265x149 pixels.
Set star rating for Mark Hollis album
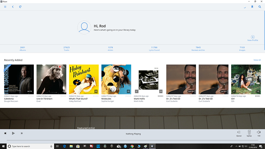tap(161, 96)
